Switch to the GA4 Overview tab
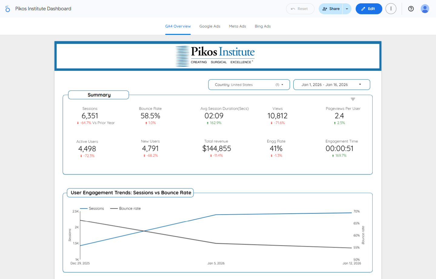 (178, 26)
